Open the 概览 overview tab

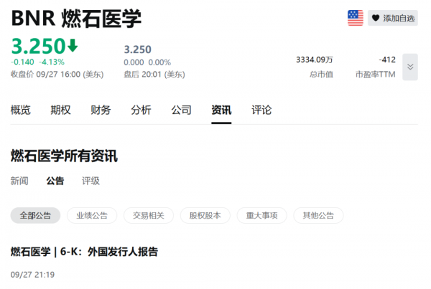click(x=21, y=110)
